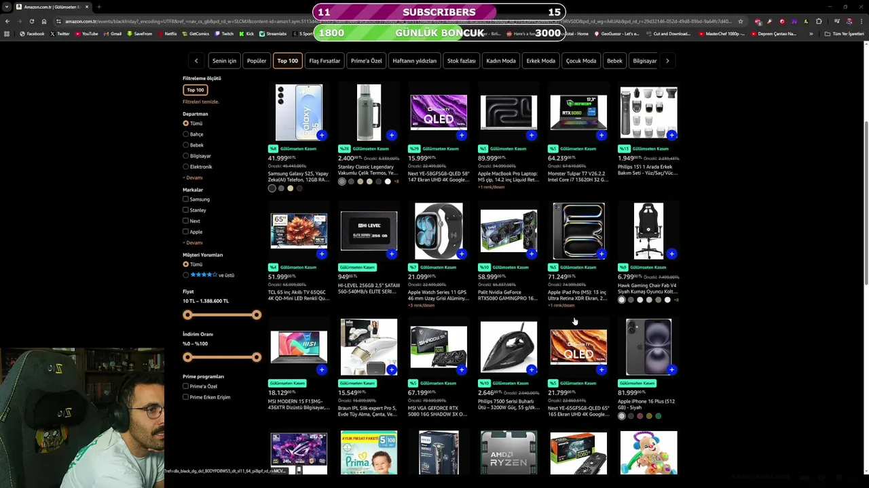Add Palit RTX5080 card with plus icon
Viewport: 869px width, 488px height.
532,253
